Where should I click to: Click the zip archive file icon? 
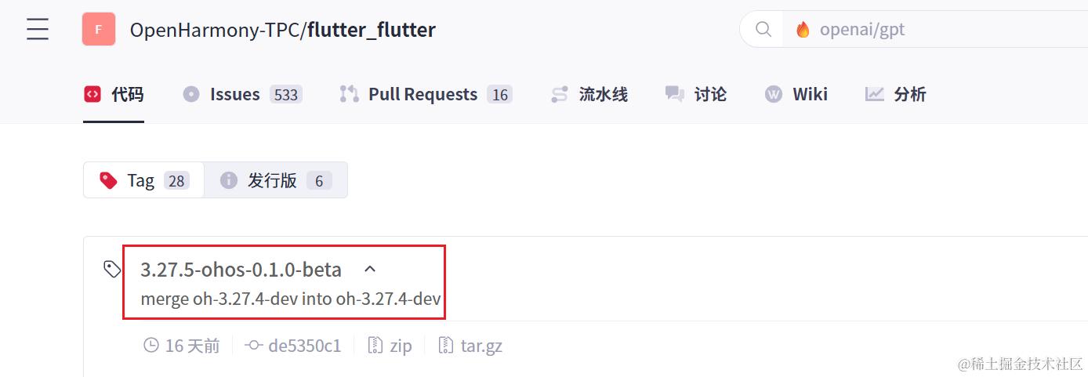coord(375,346)
